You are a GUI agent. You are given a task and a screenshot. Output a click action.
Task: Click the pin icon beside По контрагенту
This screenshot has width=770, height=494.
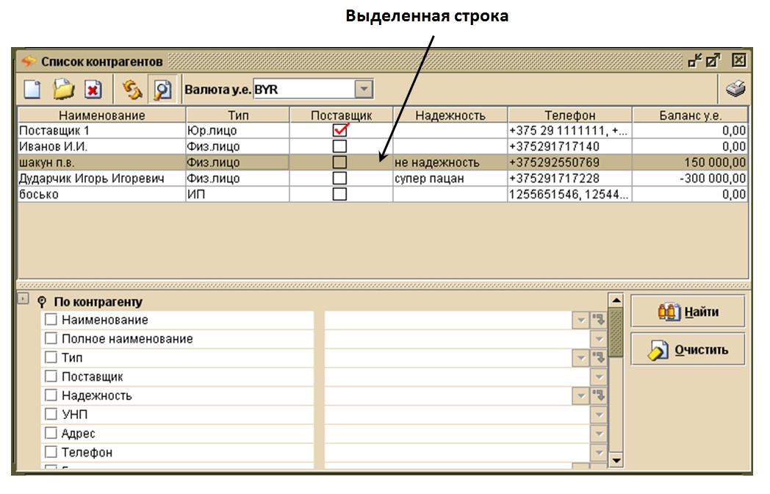pos(42,302)
